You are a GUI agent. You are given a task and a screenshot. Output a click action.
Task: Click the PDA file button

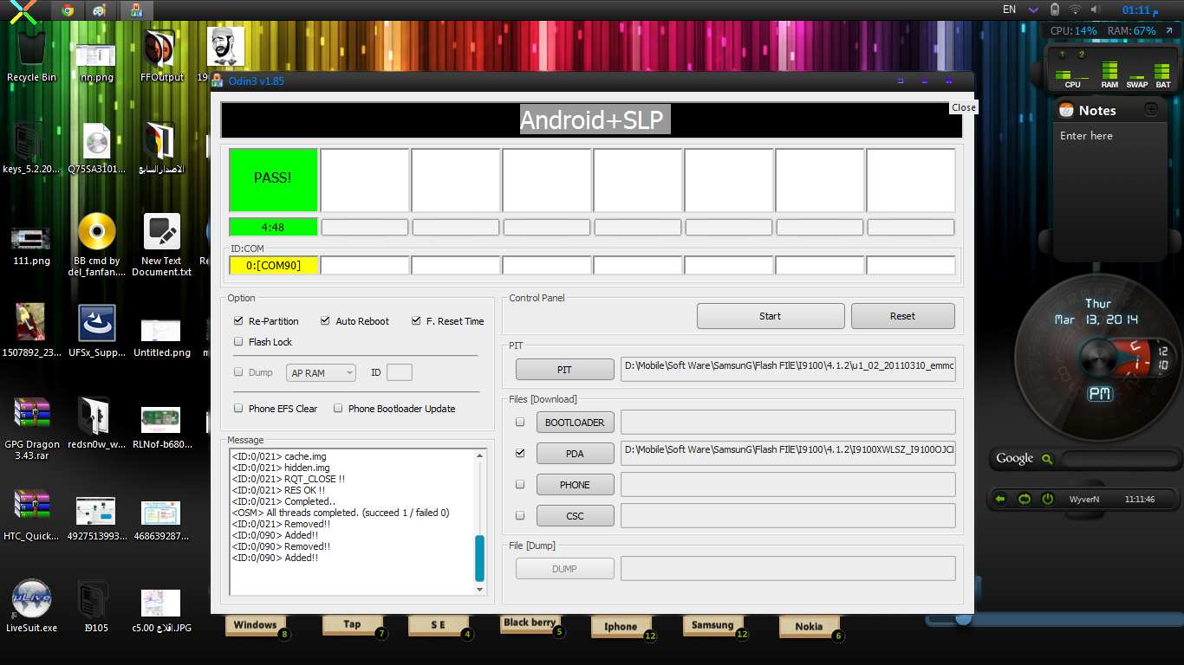(575, 454)
